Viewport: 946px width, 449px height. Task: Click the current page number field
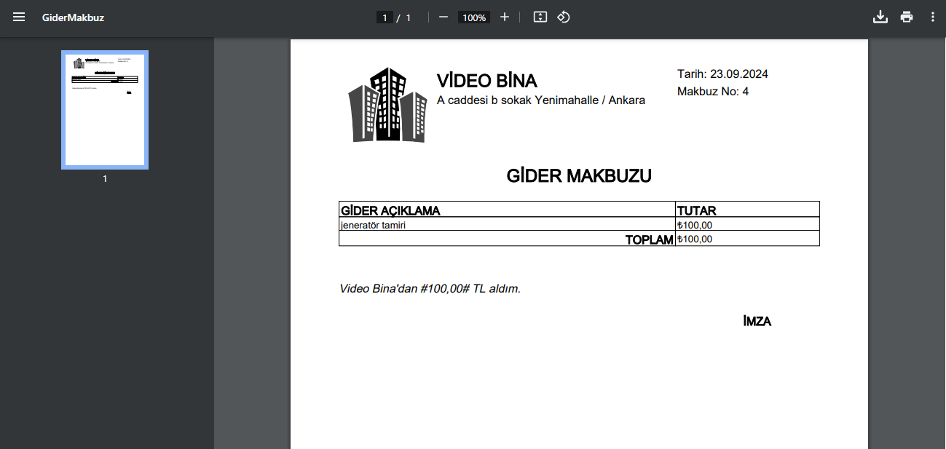(385, 17)
